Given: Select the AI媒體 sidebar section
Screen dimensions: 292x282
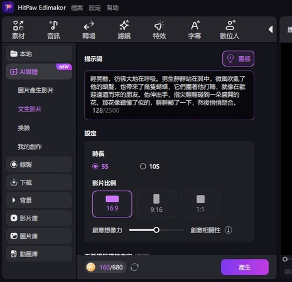Looking at the screenshot, I should [39, 71].
